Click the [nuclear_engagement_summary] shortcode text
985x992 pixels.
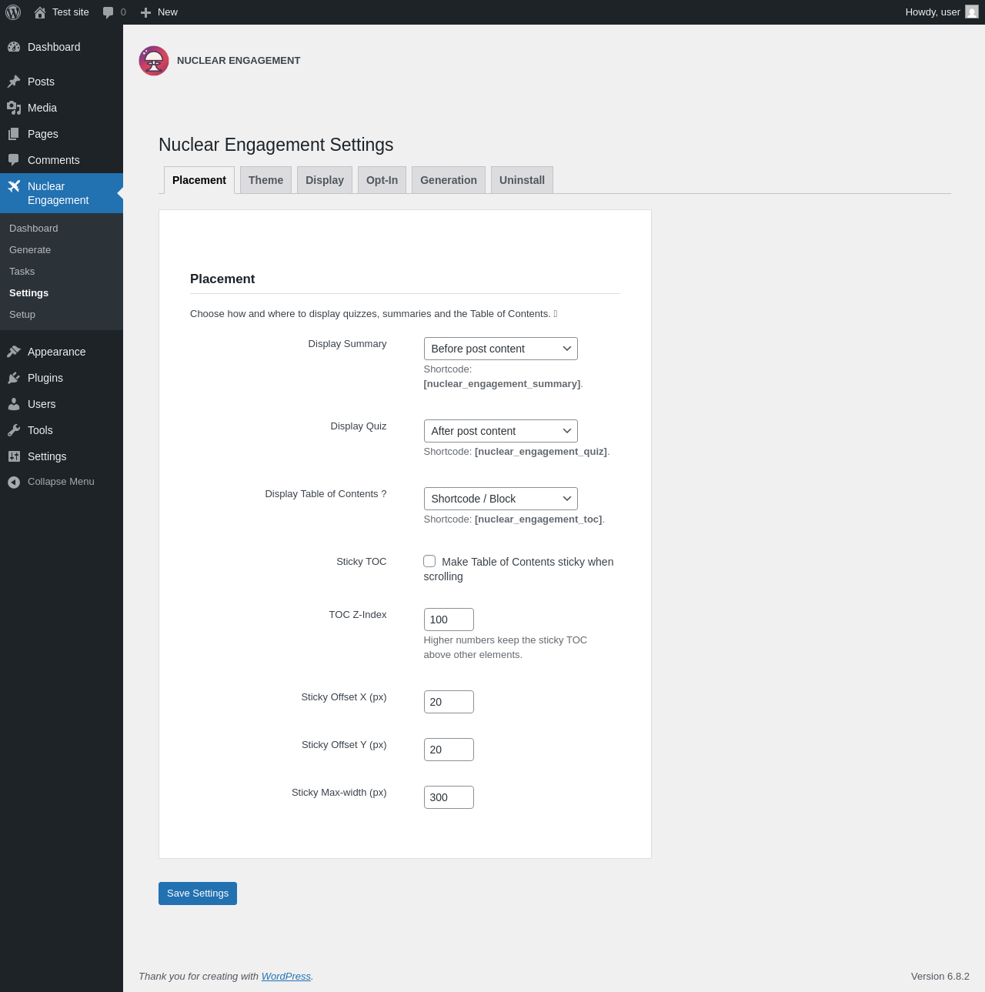point(502,384)
